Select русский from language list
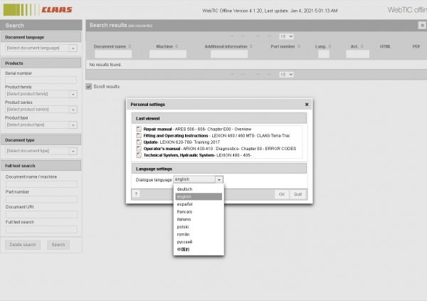Screen dimensions: 427x301 199,242
